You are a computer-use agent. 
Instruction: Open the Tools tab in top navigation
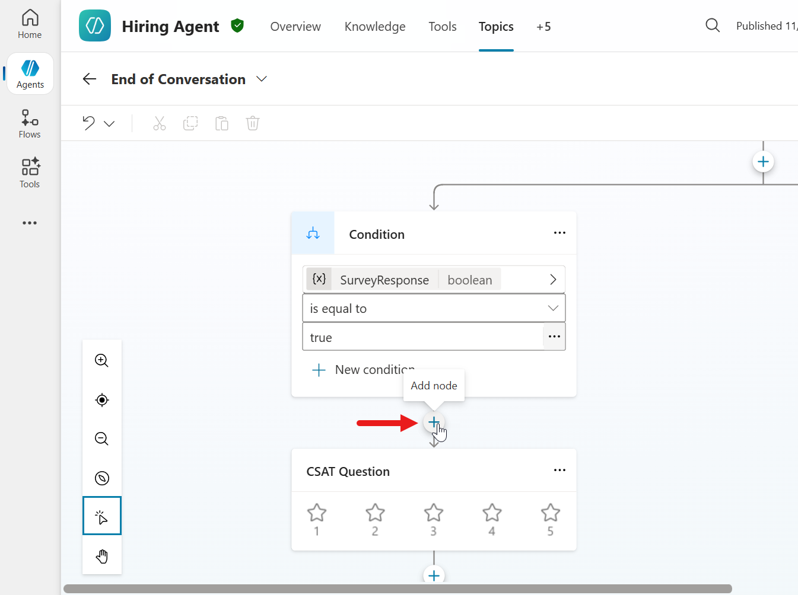443,27
